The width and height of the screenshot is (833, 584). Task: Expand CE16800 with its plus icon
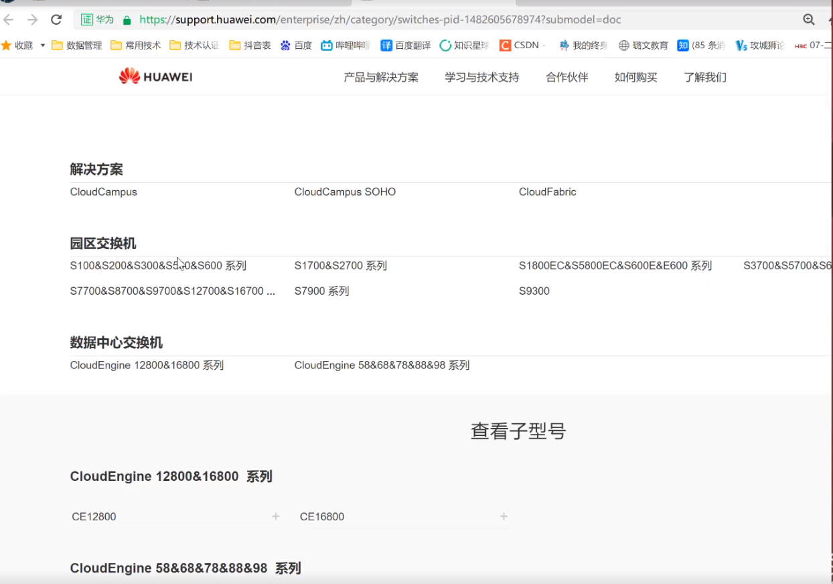pyautogui.click(x=504, y=516)
